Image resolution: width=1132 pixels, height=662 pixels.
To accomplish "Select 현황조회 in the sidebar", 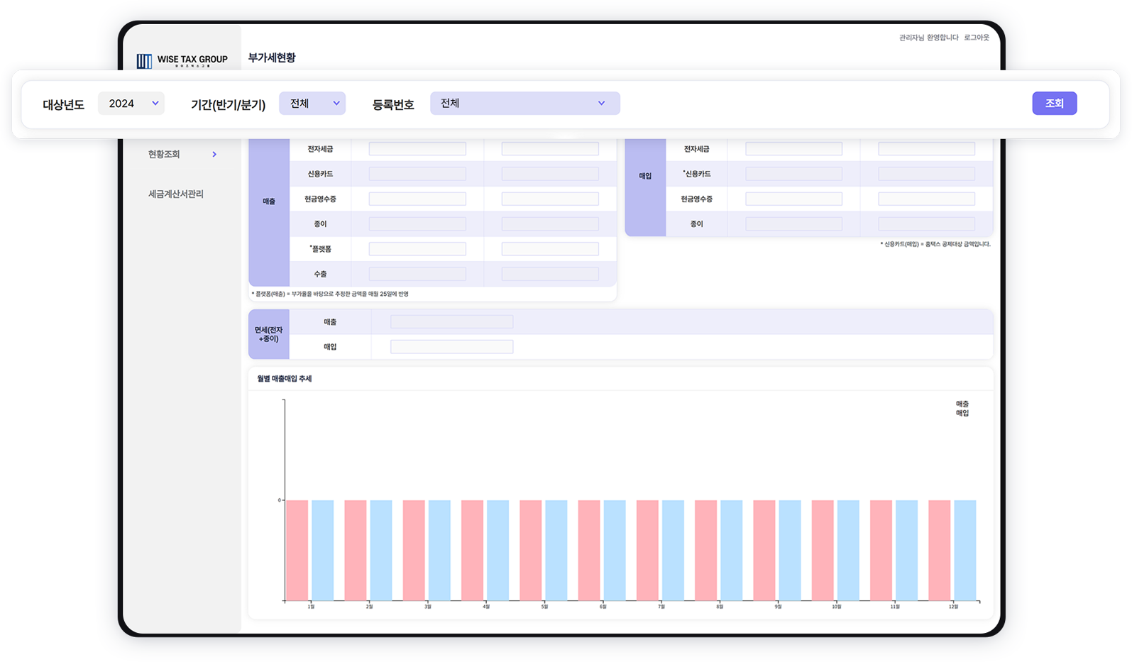I will [x=164, y=155].
